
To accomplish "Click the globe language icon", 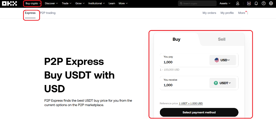I will pyautogui.click(x=271, y=3).
